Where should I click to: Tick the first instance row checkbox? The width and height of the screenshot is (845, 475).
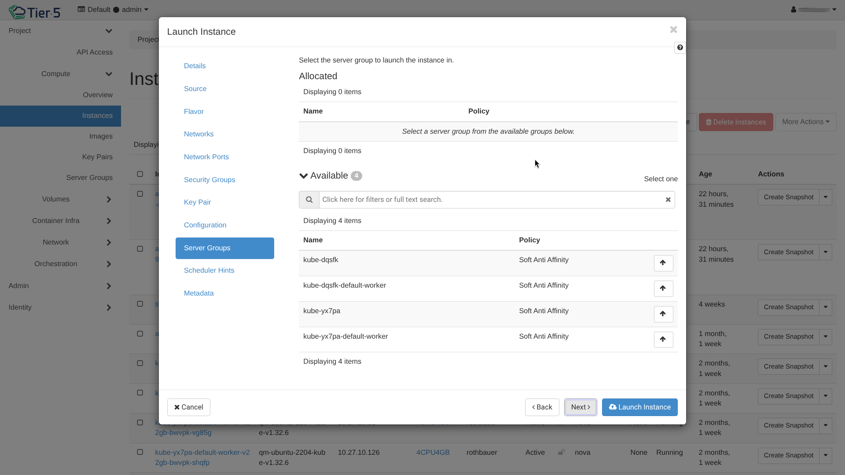(140, 194)
